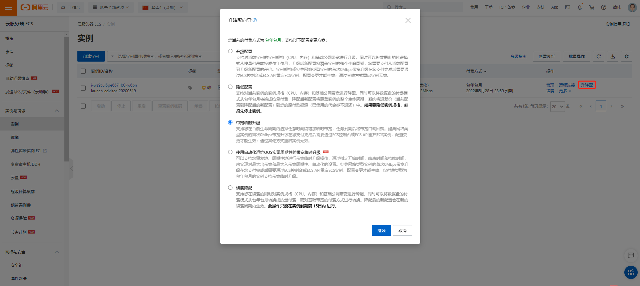Click the 升降配 link

[x=587, y=85]
